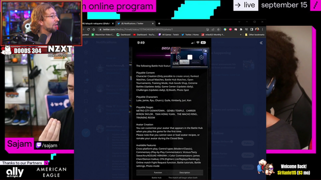Open the Chrome extensions puzzle icon
This screenshot has height=180, width=321.
[x=241, y=29]
